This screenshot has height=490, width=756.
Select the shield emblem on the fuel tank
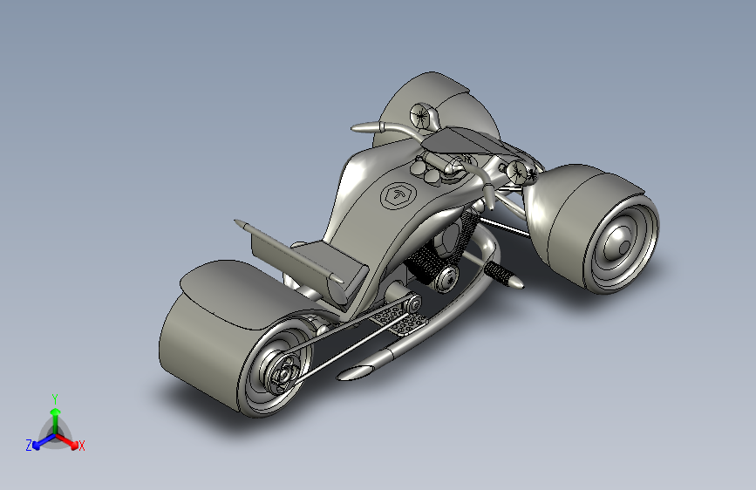point(398,195)
